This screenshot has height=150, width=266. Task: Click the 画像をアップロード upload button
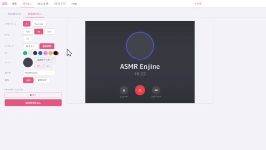tap(45, 60)
